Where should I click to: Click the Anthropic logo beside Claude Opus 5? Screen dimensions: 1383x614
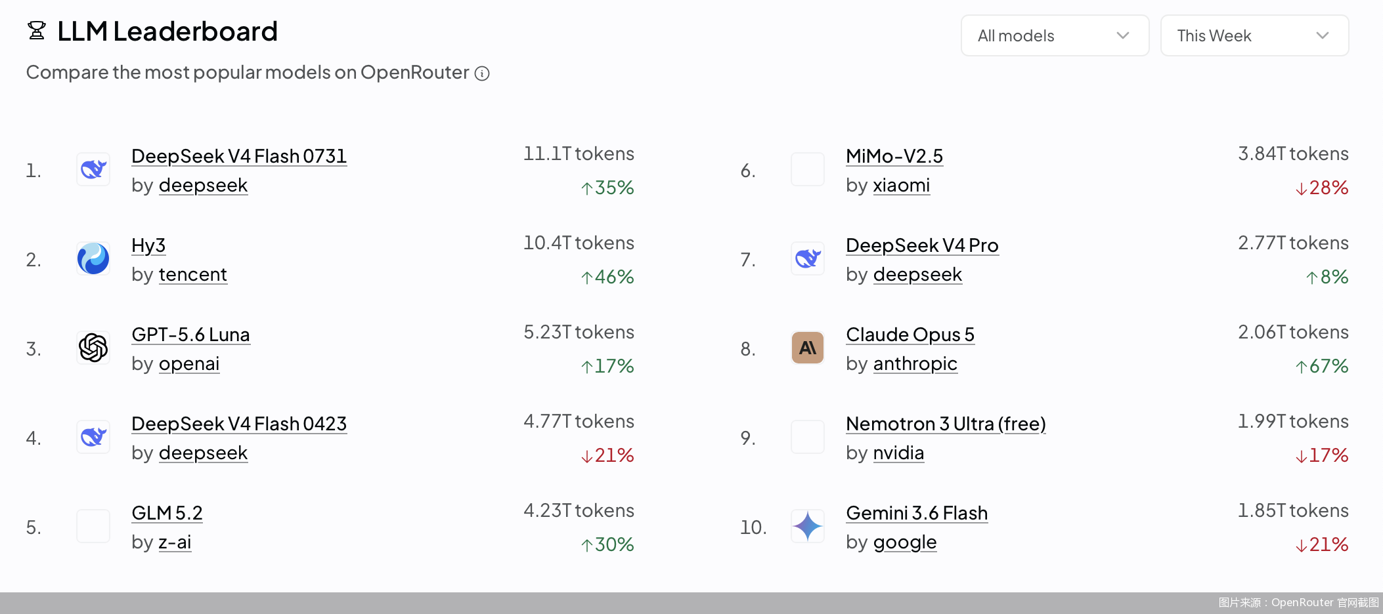coord(808,348)
